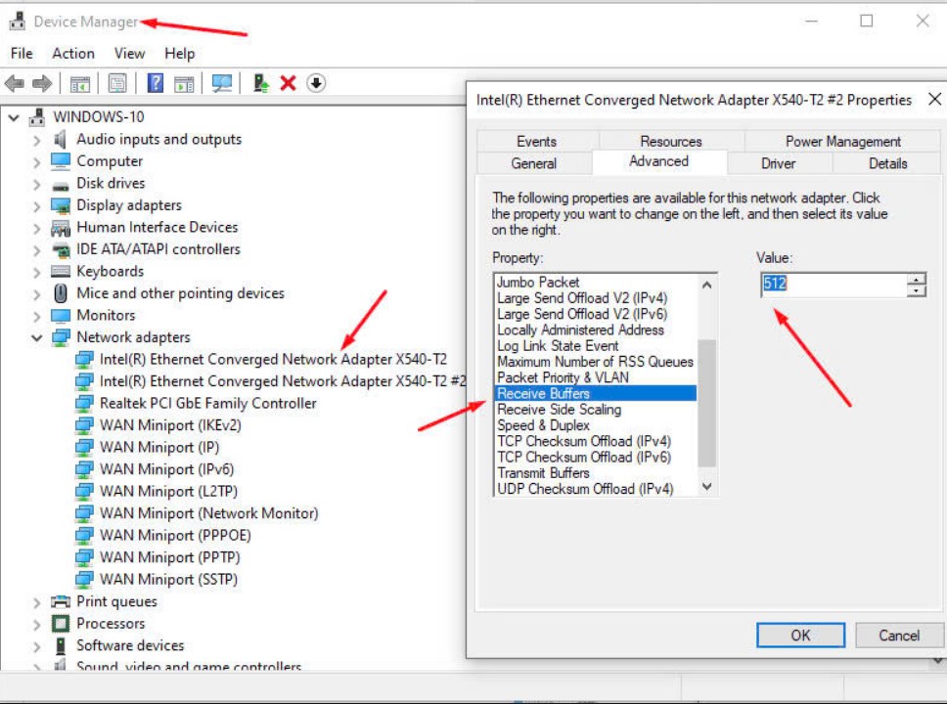Switch to the Resources tab
947x704 pixels.
[x=671, y=141]
